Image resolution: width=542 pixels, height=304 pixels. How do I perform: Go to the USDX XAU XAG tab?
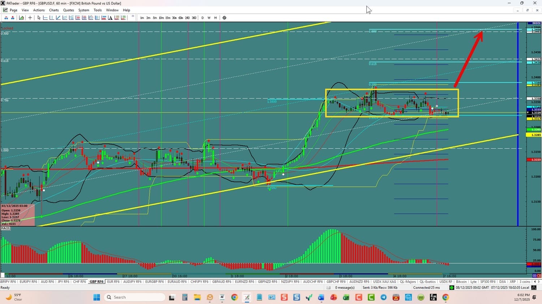coord(385,282)
